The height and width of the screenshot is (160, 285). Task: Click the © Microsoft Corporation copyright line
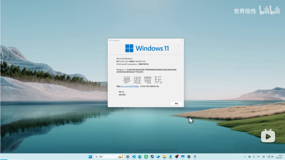pyautogui.click(x=133, y=64)
